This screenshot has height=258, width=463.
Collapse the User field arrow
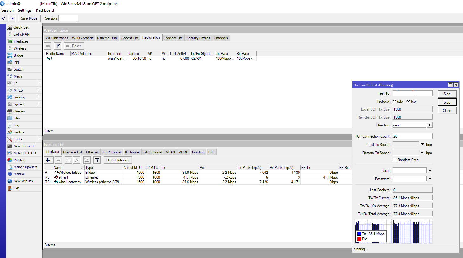point(430,171)
